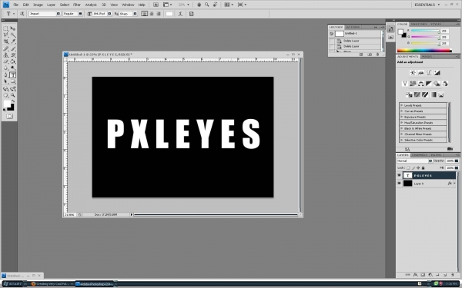
Task: Toggle lock transparent pixels
Action: tap(408, 167)
